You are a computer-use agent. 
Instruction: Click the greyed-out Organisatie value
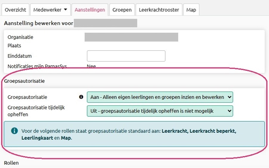(131, 37)
